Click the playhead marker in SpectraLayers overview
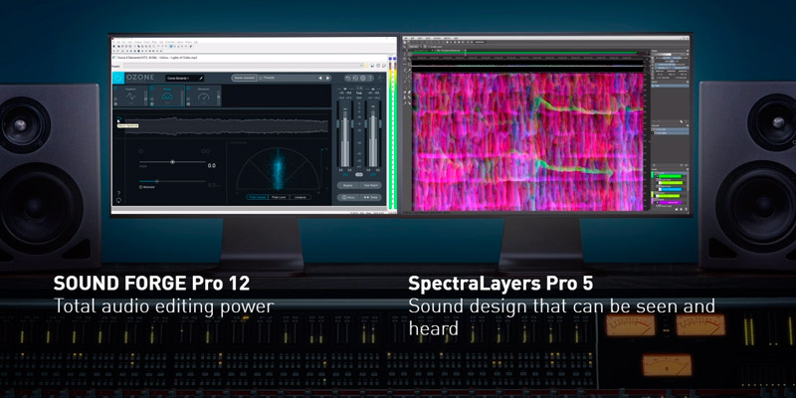This screenshot has height=398, width=796. (465, 53)
